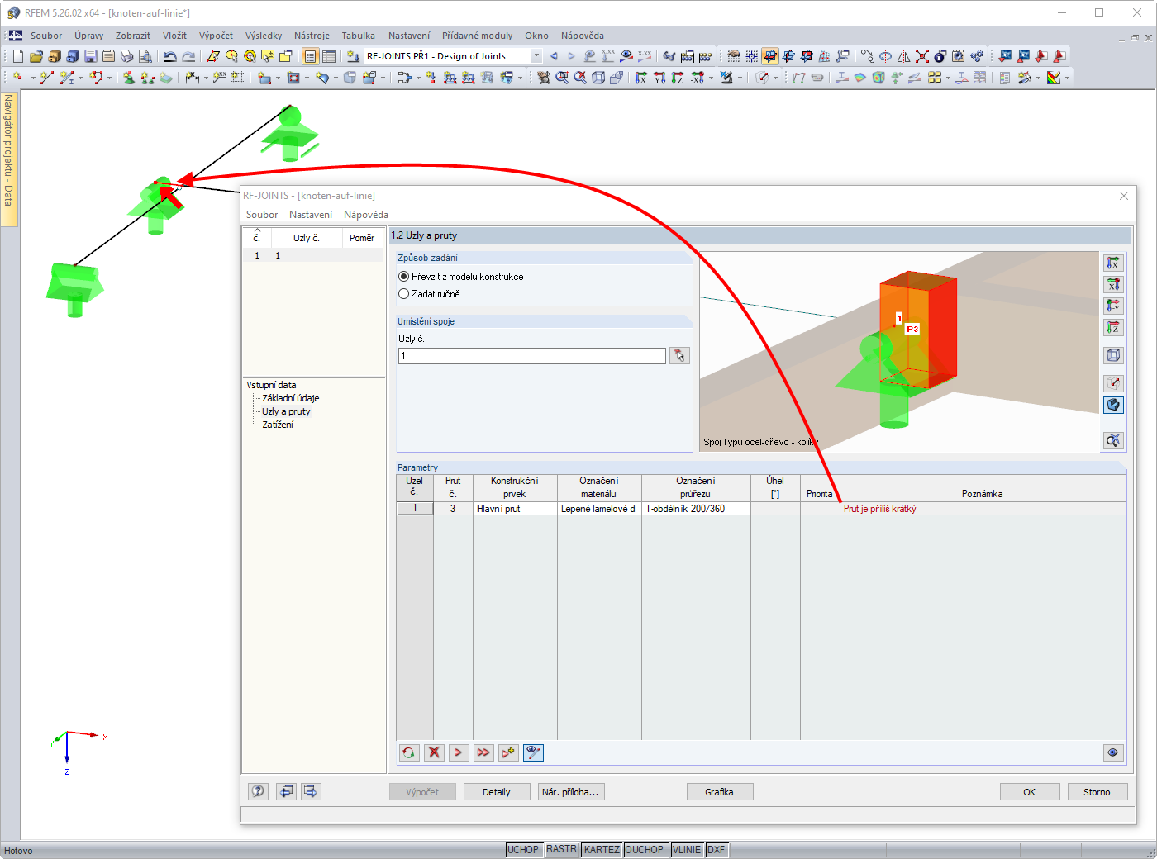The height and width of the screenshot is (859, 1157).
Task: Toggle RASTR grid in status bar
Action: [x=562, y=850]
